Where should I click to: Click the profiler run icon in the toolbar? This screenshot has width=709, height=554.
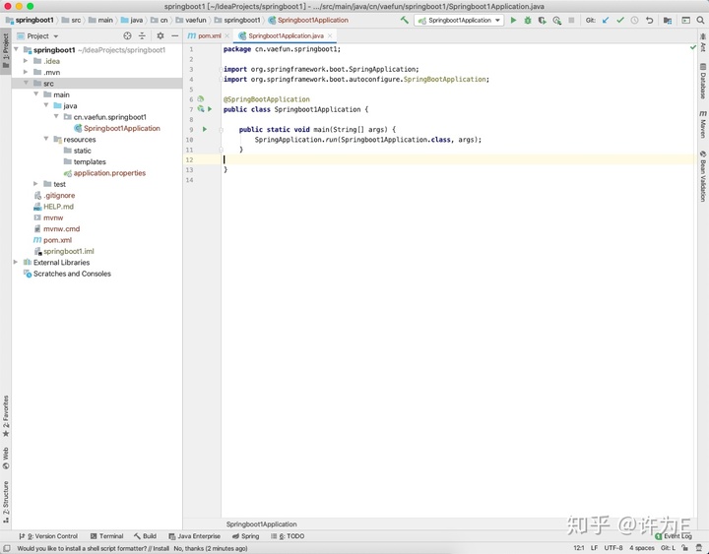(556, 20)
